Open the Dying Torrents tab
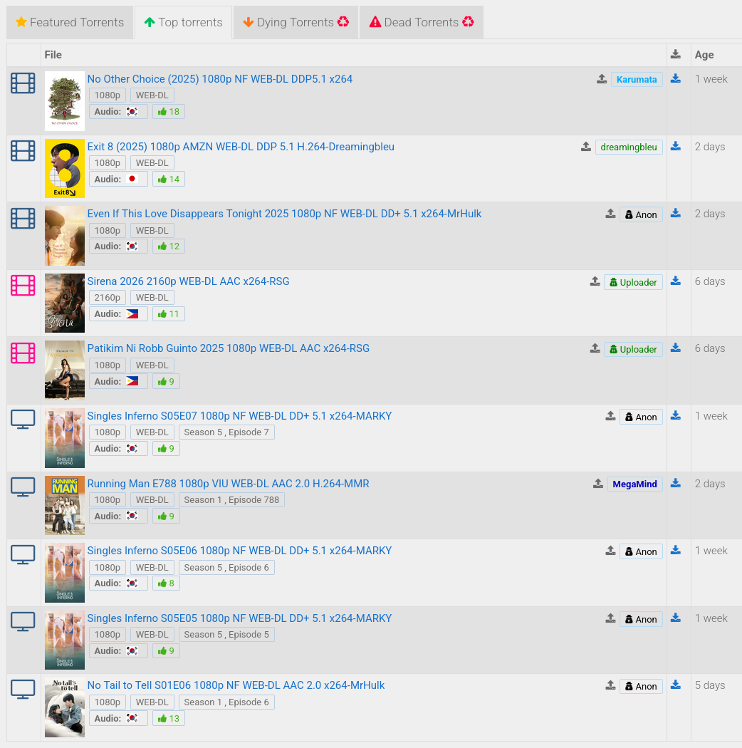This screenshot has height=748, width=742. (296, 22)
